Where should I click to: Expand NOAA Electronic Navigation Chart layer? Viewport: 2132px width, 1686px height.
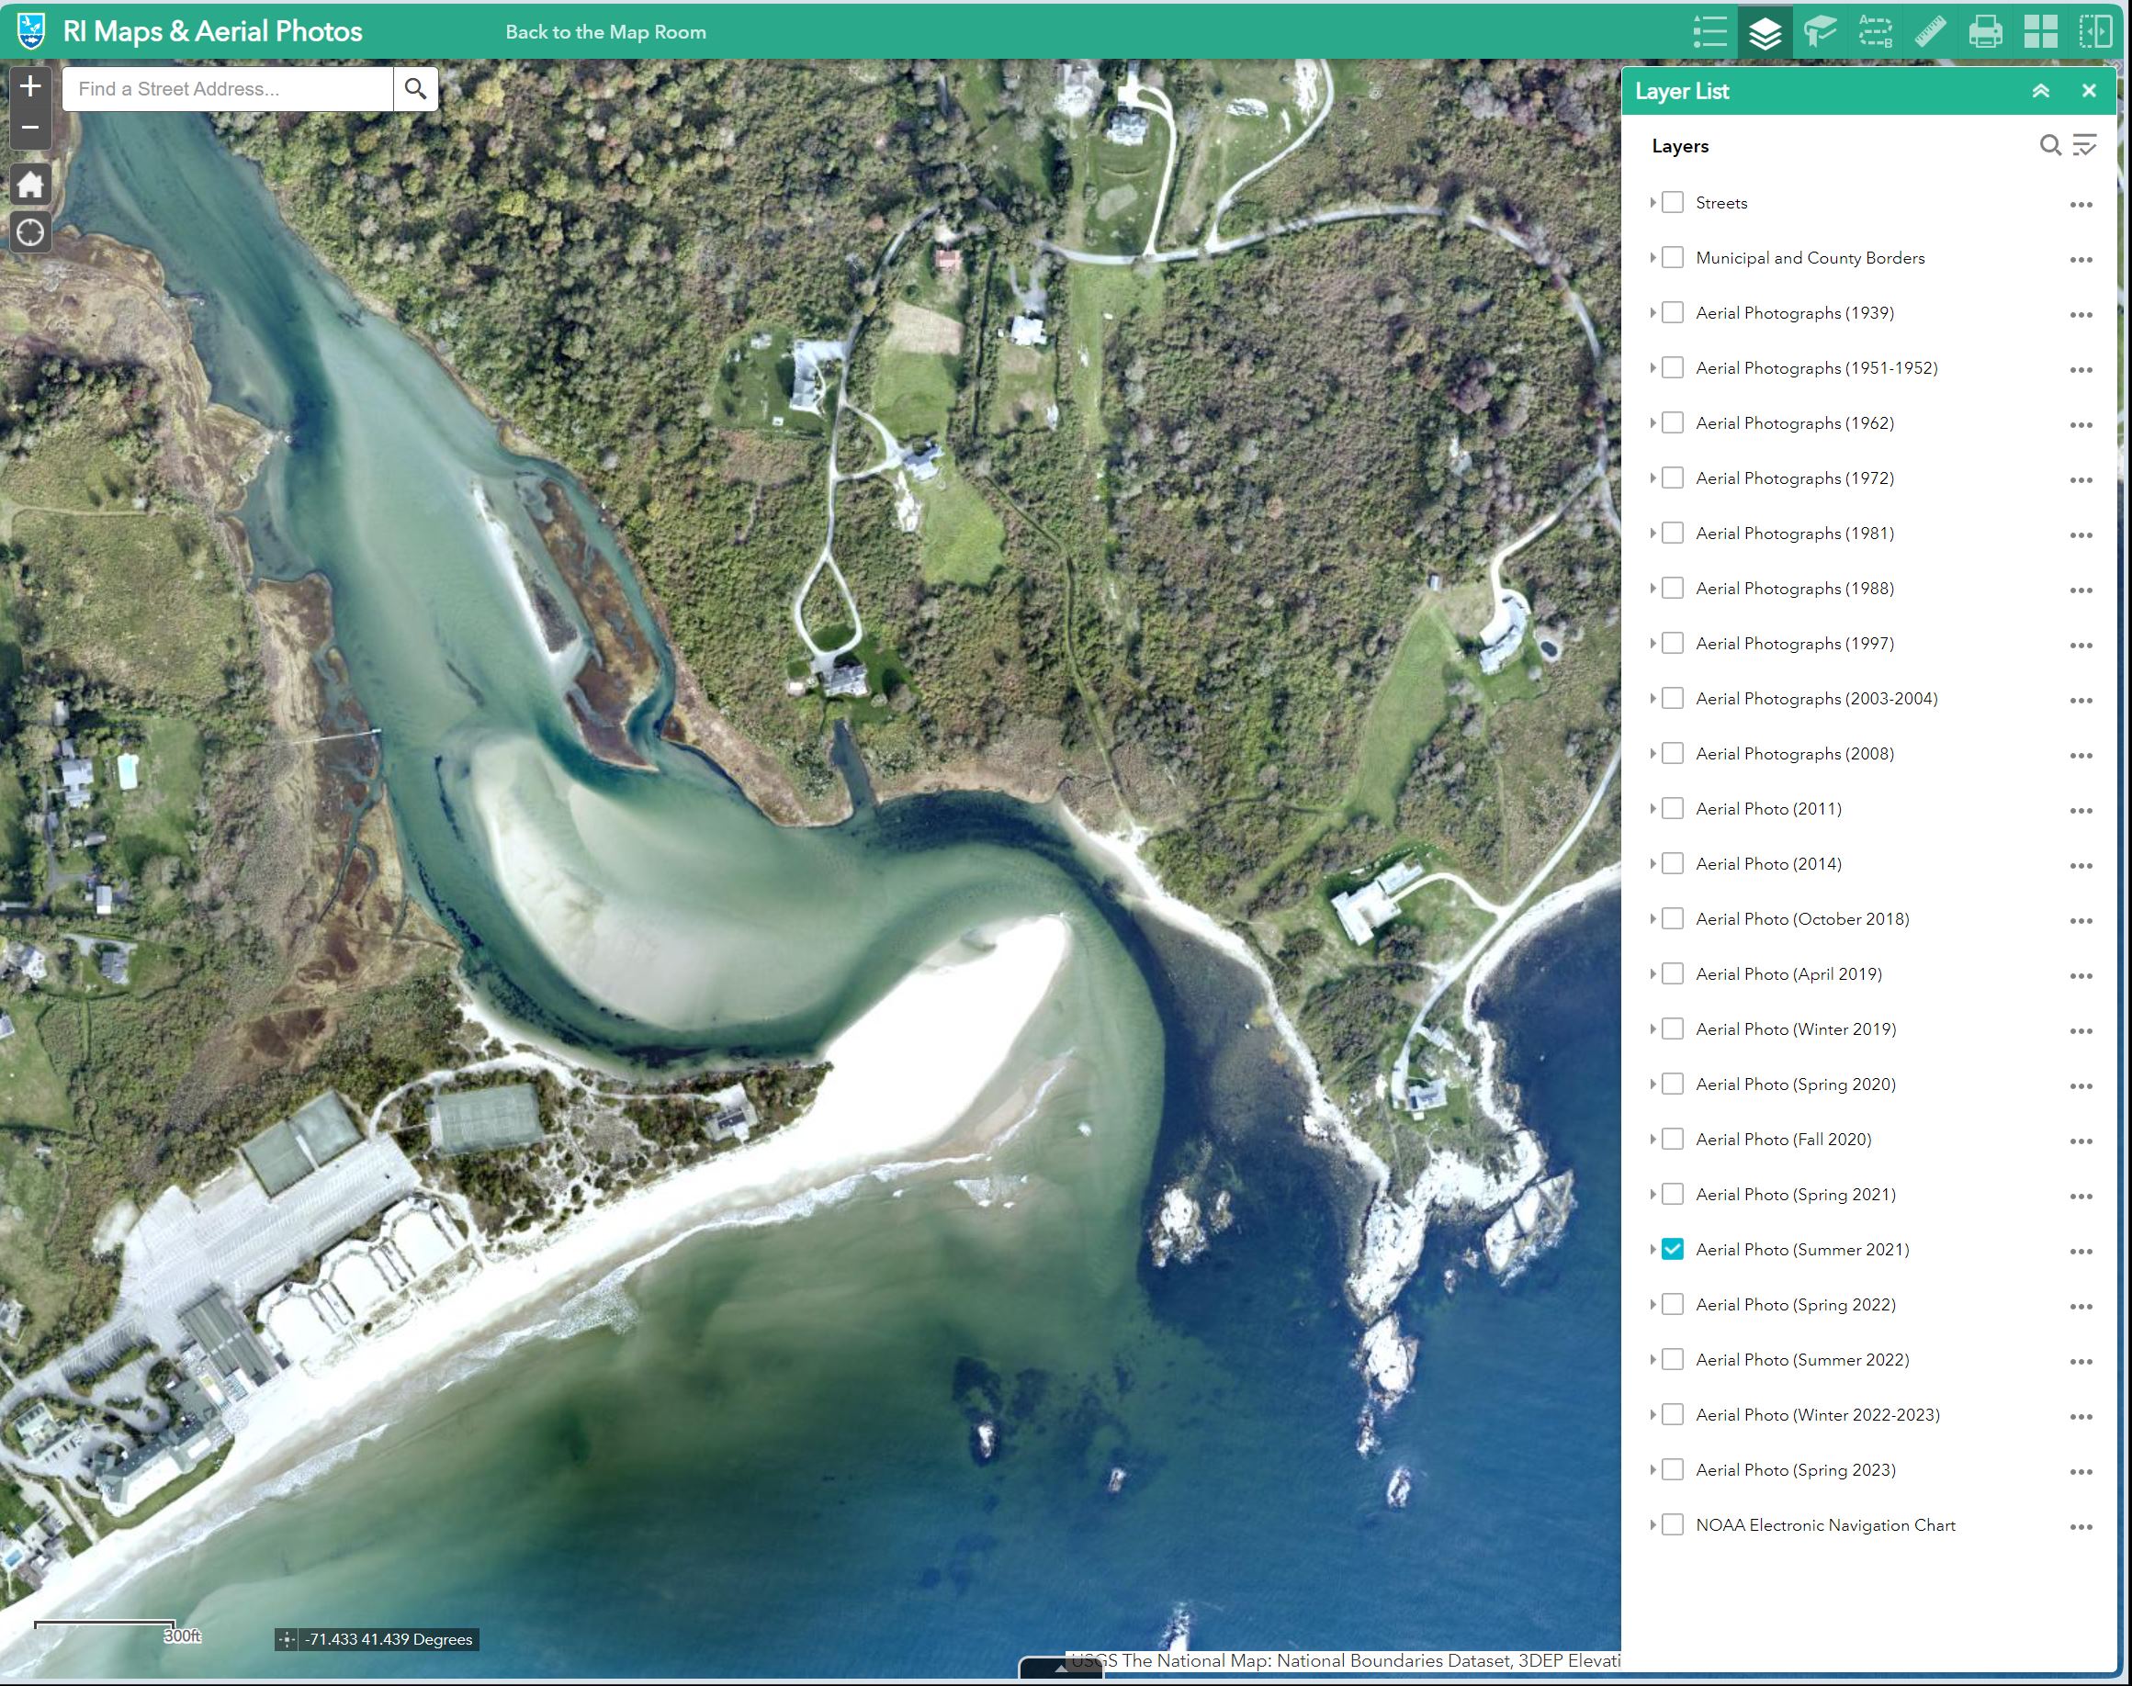1653,1525
